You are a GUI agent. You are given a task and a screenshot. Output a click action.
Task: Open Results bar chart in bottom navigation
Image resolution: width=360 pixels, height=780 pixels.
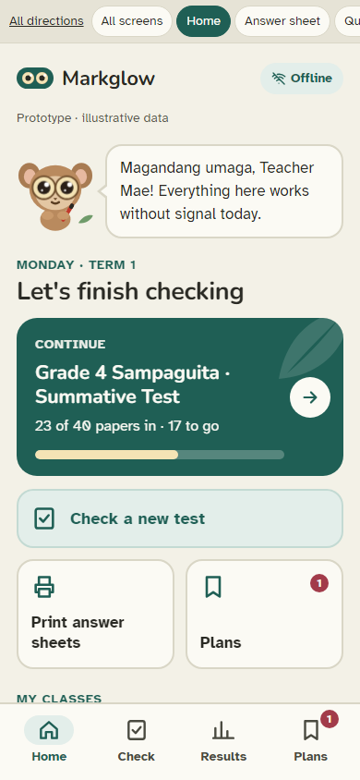pyautogui.click(x=223, y=741)
